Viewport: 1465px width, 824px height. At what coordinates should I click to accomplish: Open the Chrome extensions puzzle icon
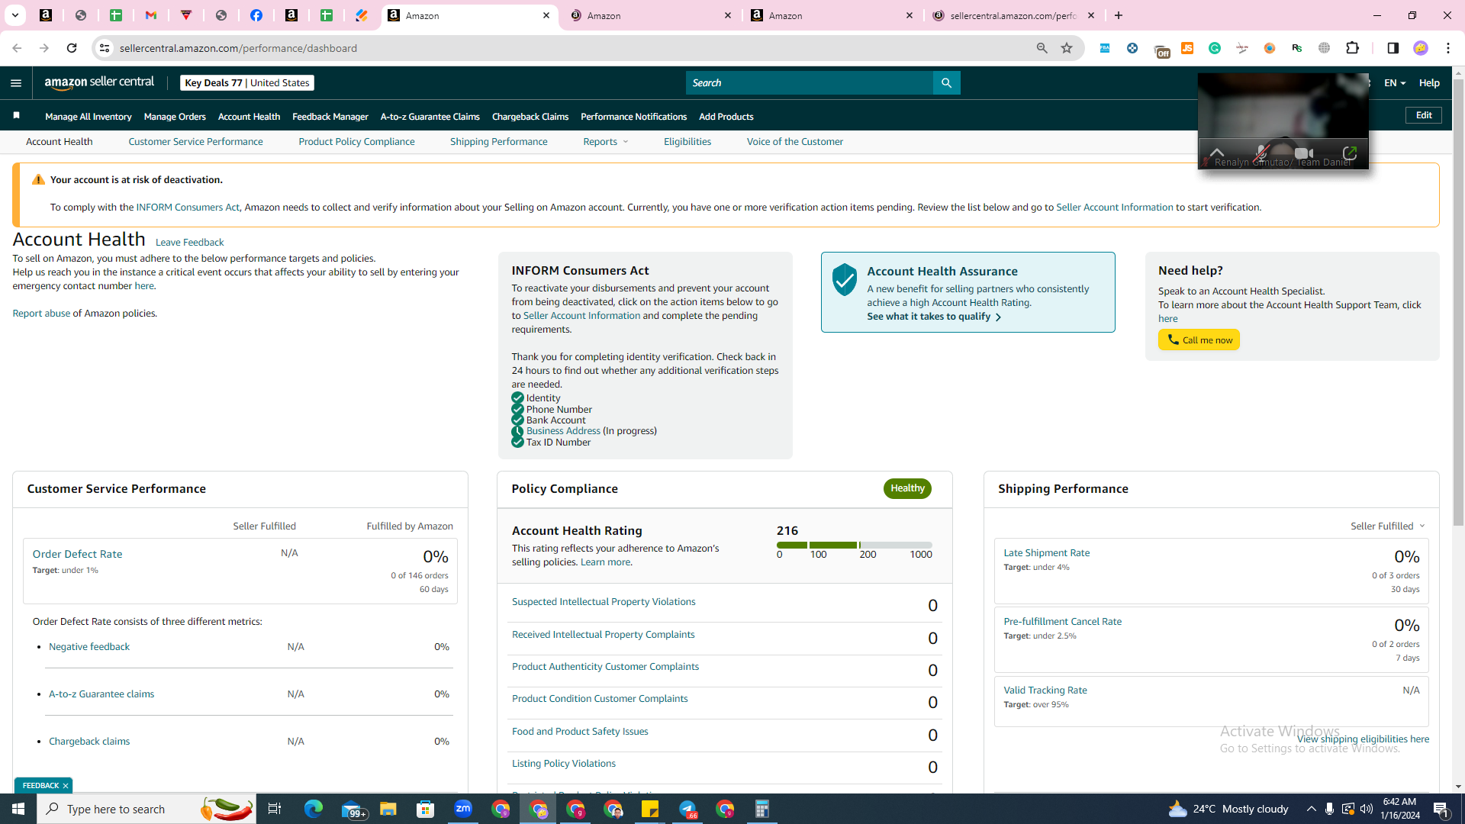pos(1353,48)
